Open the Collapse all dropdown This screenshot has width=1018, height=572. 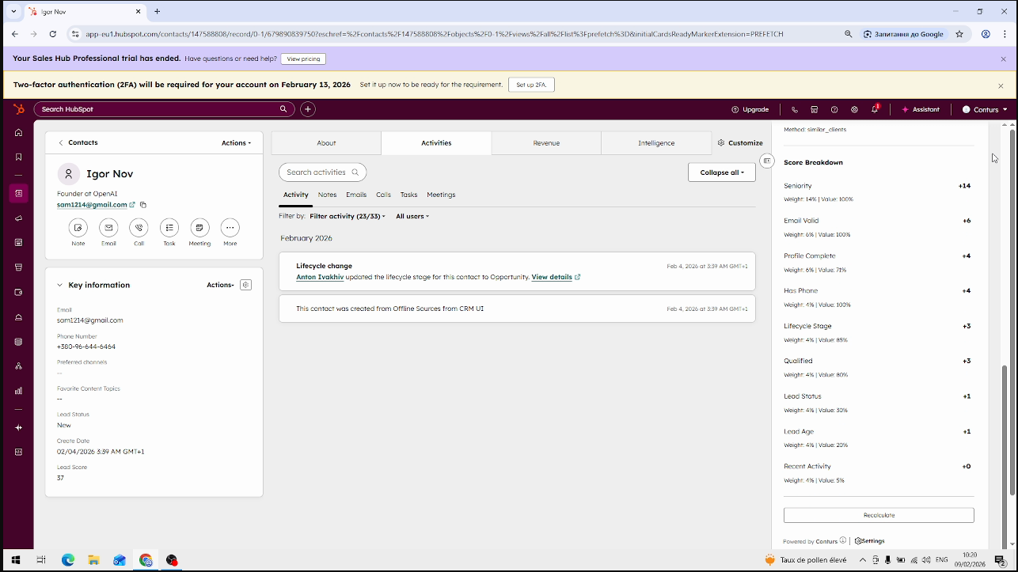721,172
